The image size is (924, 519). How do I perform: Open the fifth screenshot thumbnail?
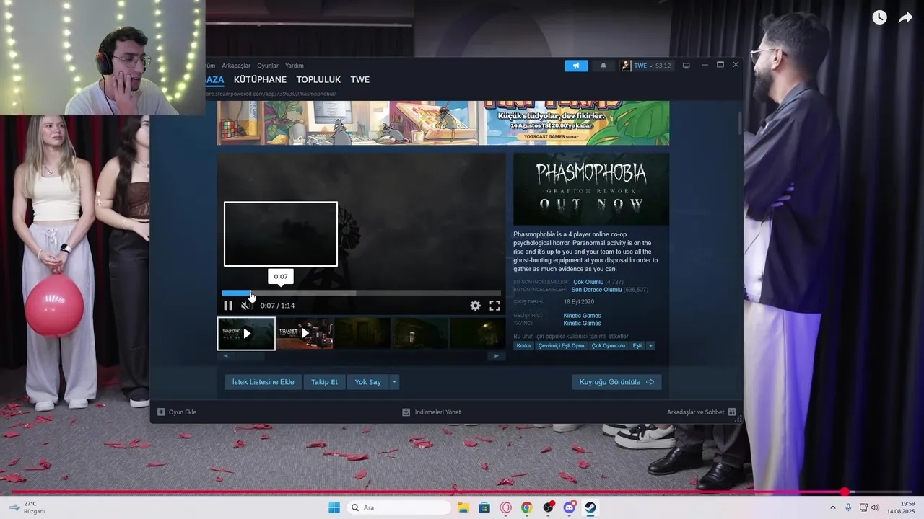pyautogui.click(x=477, y=334)
